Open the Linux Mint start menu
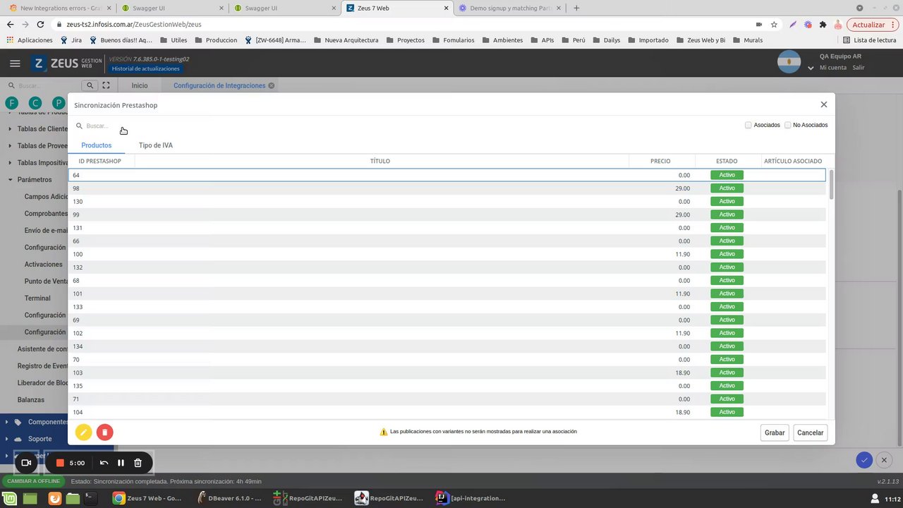The image size is (903, 508). tap(11, 498)
